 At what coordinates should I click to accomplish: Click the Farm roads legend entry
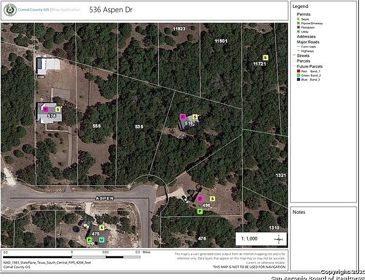point(309,47)
